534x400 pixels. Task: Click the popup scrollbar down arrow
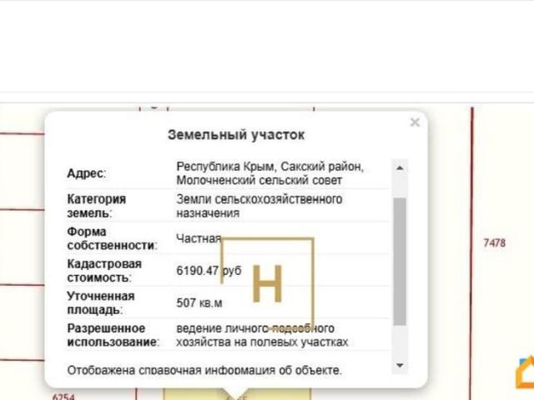pos(400,365)
